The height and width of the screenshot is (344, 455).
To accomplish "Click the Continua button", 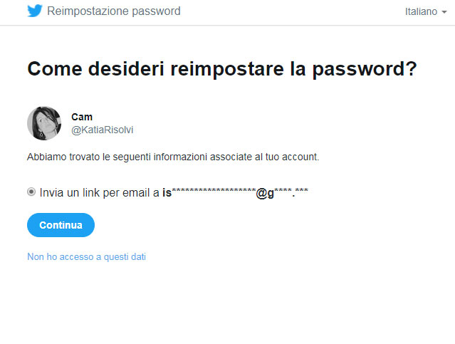I will [x=61, y=225].
